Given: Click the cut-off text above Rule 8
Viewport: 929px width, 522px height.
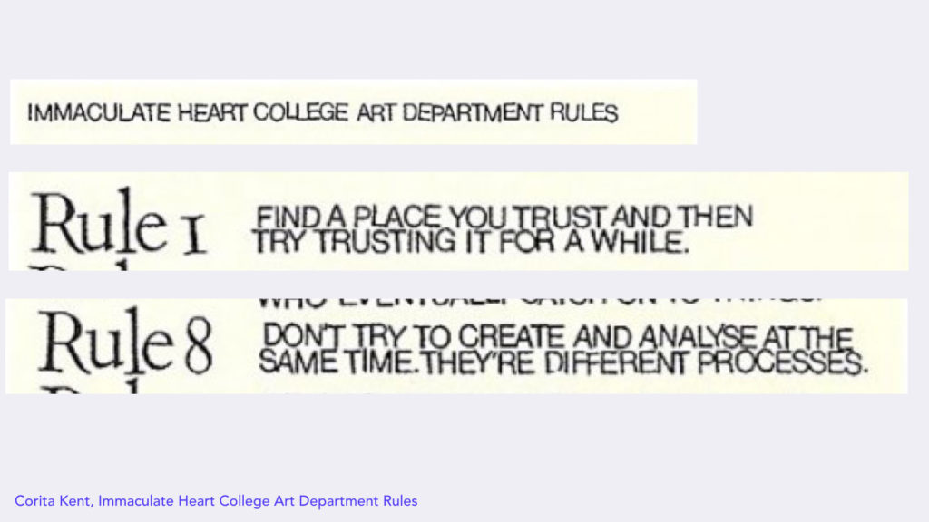Looking at the screenshot, I should (x=539, y=303).
